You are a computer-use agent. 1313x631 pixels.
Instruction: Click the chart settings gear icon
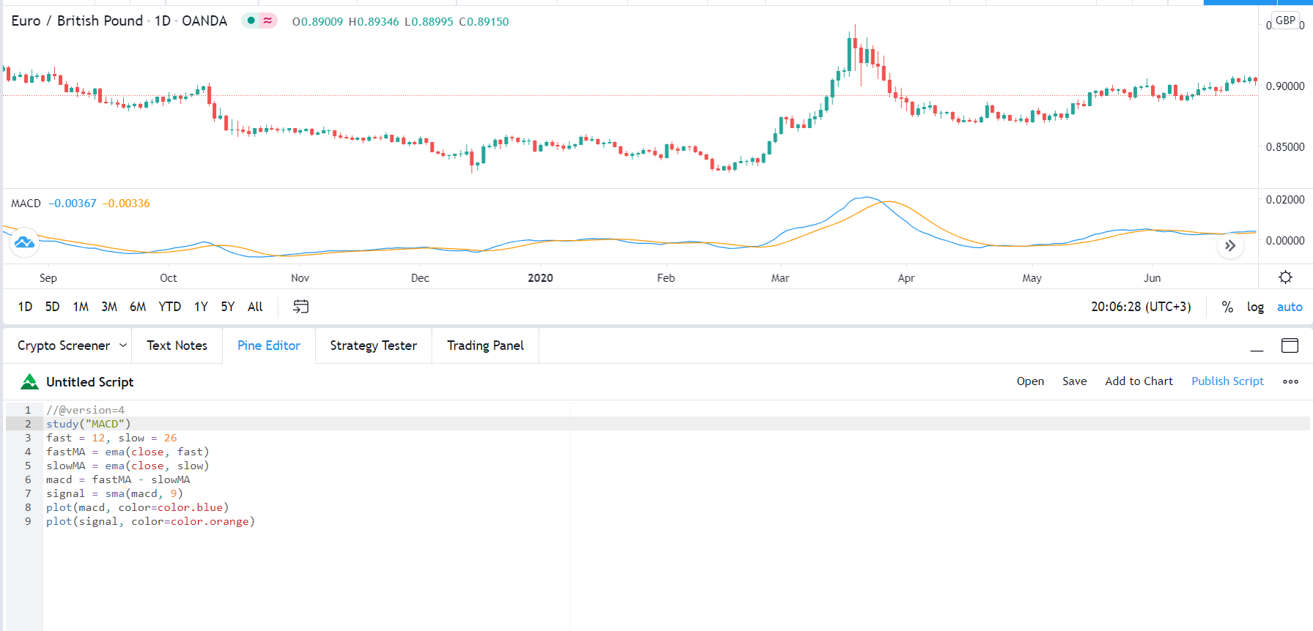click(1285, 277)
